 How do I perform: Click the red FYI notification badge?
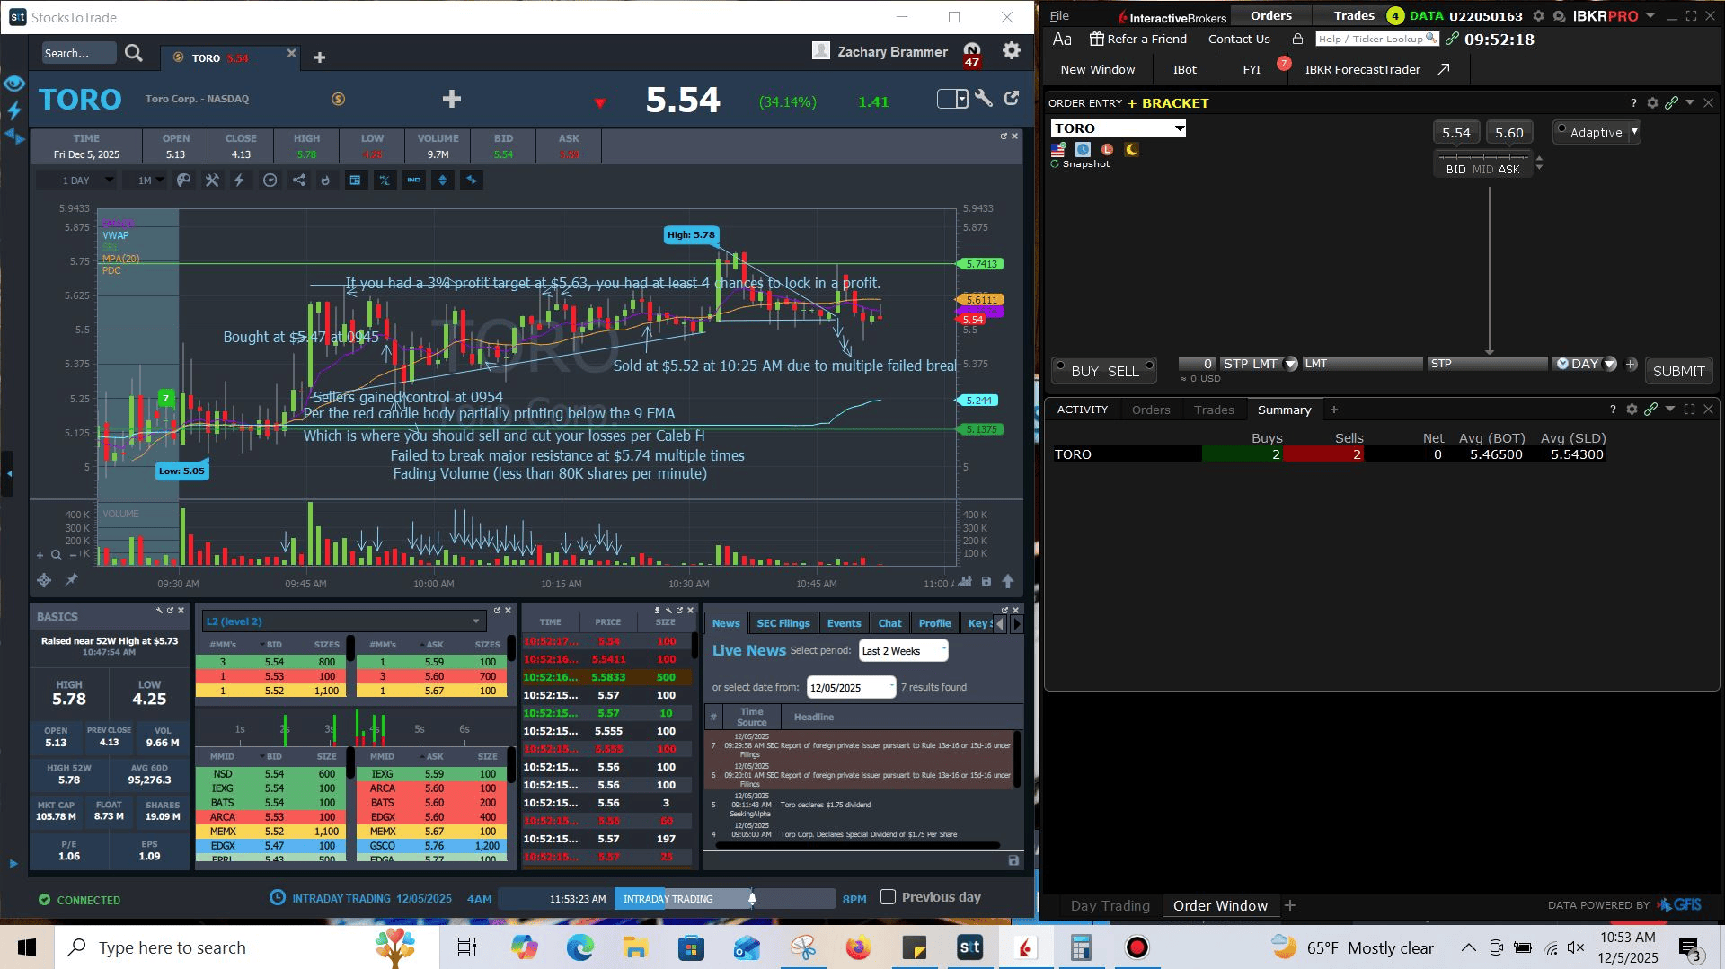click(x=1284, y=63)
